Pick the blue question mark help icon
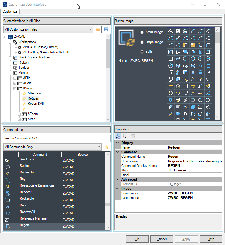Screen dimensions: 225x245 point(178,114)
